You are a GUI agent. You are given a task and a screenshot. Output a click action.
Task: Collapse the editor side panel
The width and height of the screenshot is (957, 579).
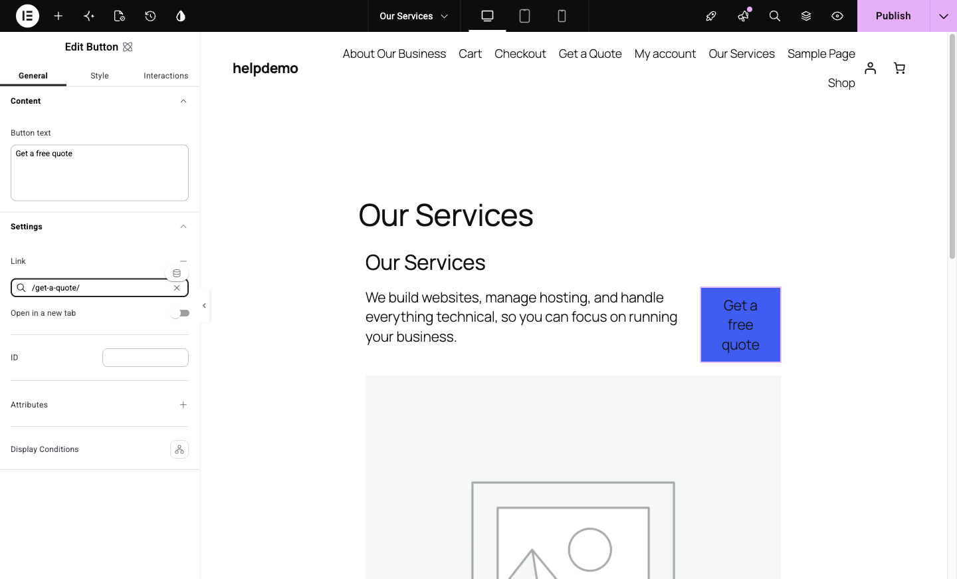(204, 306)
